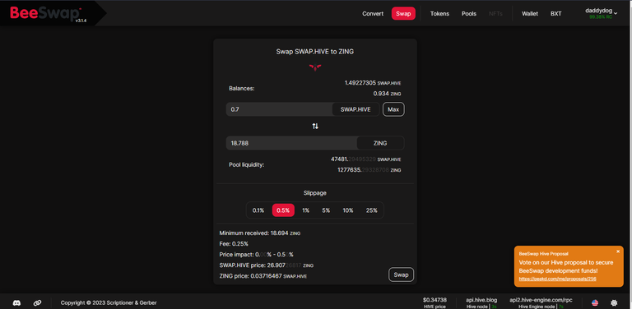632x309 pixels.
Task: Close the BeeSwap Hive Proposal notification
Action: [x=618, y=251]
